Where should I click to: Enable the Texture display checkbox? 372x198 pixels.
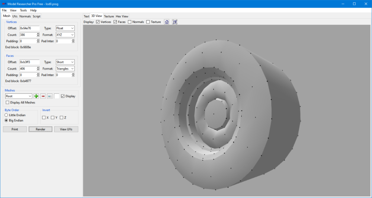click(148, 22)
